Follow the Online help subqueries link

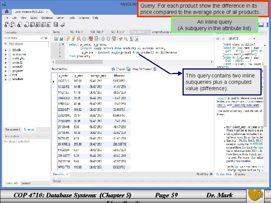coord(245,105)
